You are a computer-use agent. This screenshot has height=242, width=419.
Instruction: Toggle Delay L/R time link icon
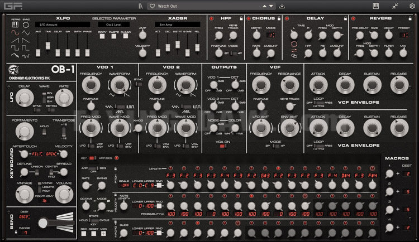pos(294,56)
